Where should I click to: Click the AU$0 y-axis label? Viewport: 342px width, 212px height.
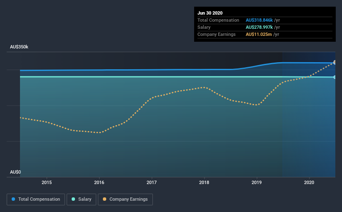point(15,172)
